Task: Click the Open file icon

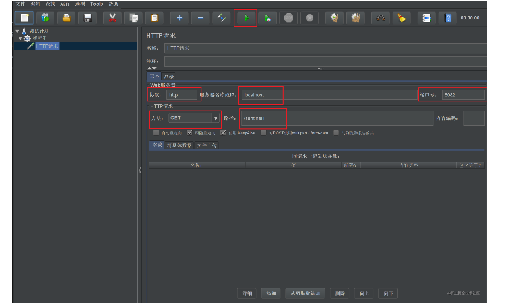Action: pyautogui.click(x=66, y=18)
